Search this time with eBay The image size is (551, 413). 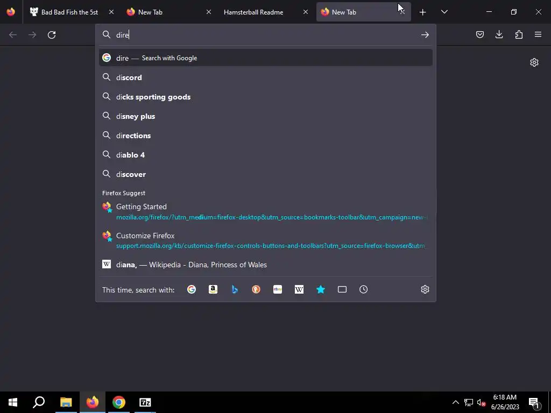pos(278,289)
